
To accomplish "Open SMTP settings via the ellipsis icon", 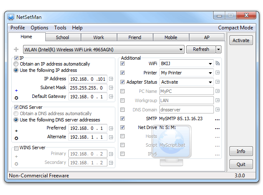I will [217, 120].
